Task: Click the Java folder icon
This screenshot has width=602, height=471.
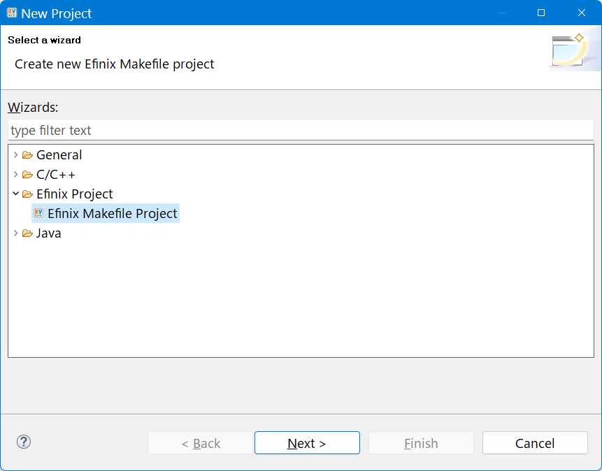Action: 27,233
